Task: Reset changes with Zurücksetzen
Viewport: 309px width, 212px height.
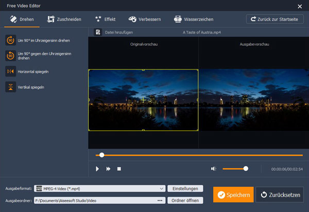Action: pyautogui.click(x=280, y=195)
